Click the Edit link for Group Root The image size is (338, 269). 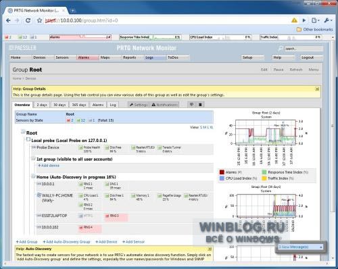coord(264,70)
